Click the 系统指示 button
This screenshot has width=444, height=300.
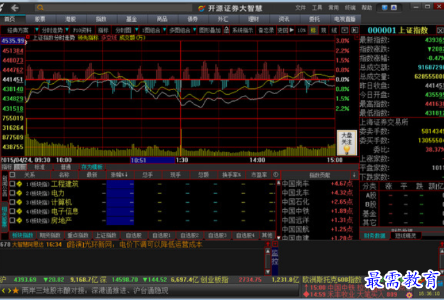pyautogui.click(x=243, y=30)
